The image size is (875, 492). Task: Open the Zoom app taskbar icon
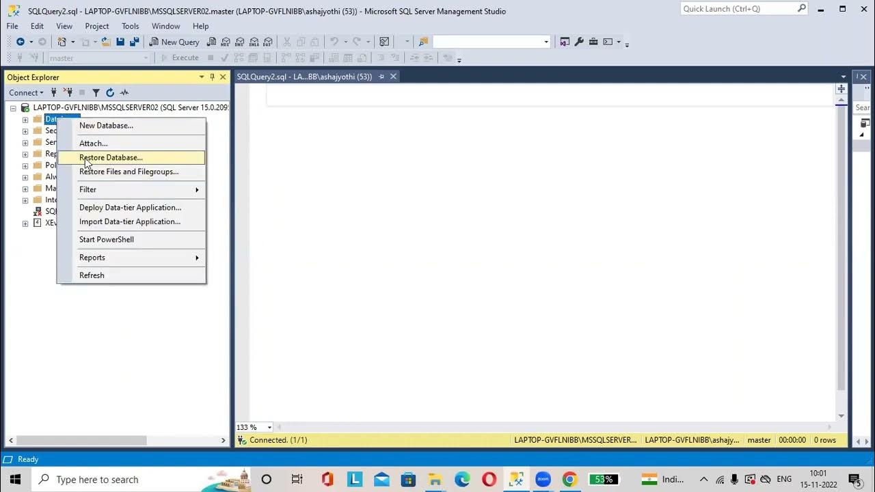point(543,479)
